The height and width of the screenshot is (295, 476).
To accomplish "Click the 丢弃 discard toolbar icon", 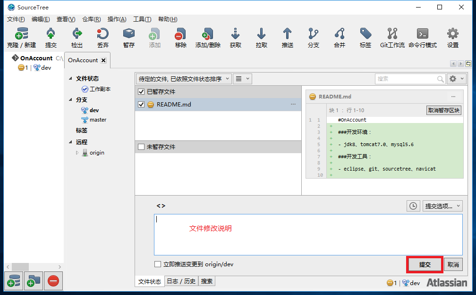I will pyautogui.click(x=102, y=38).
